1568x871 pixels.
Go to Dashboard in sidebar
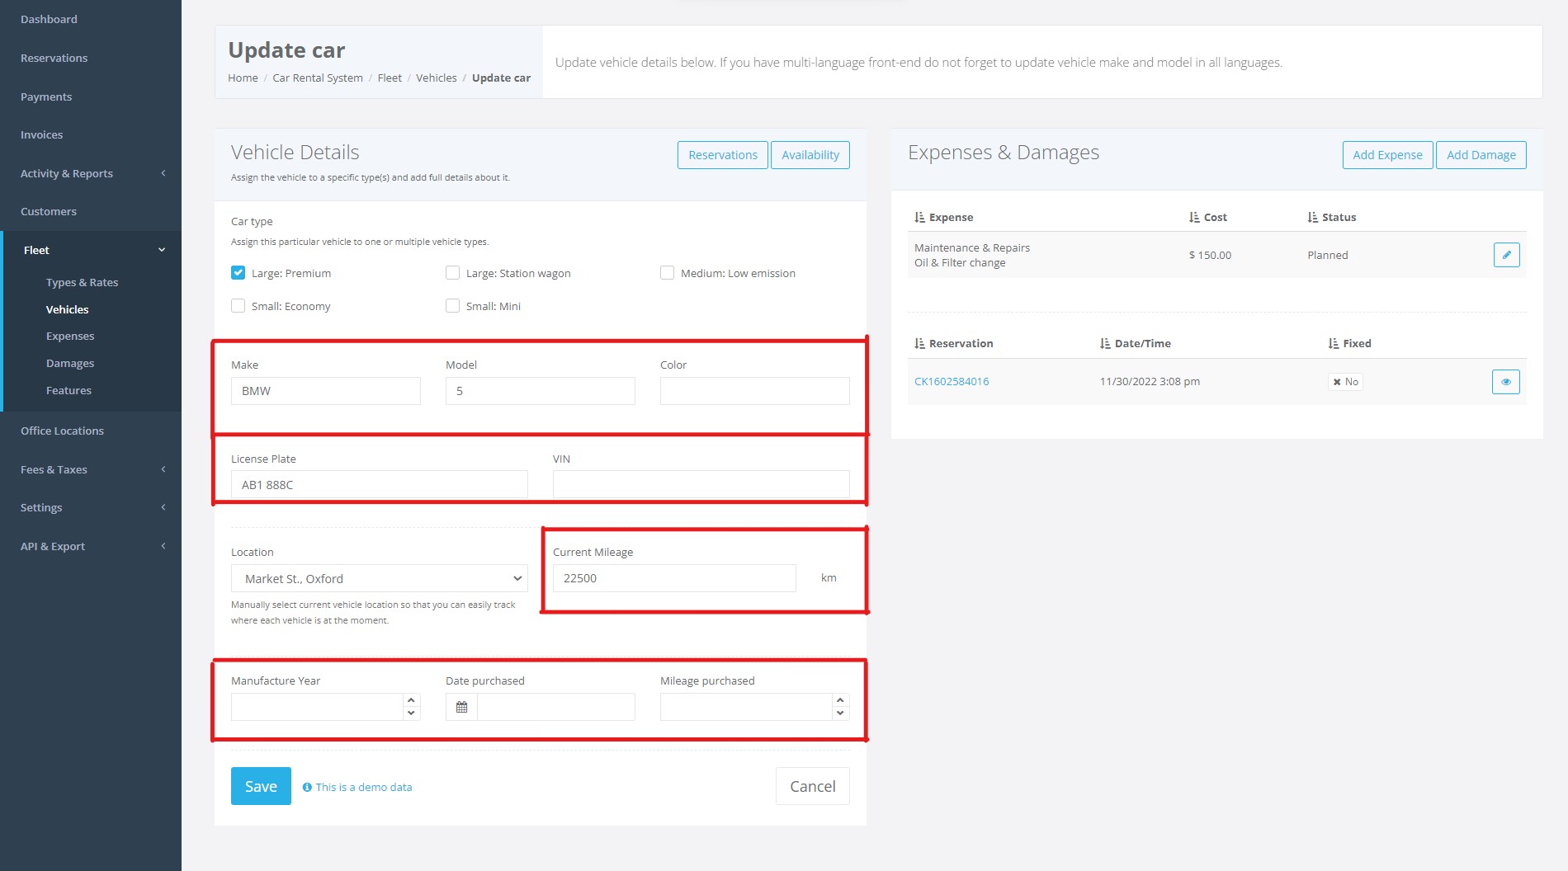(x=49, y=19)
